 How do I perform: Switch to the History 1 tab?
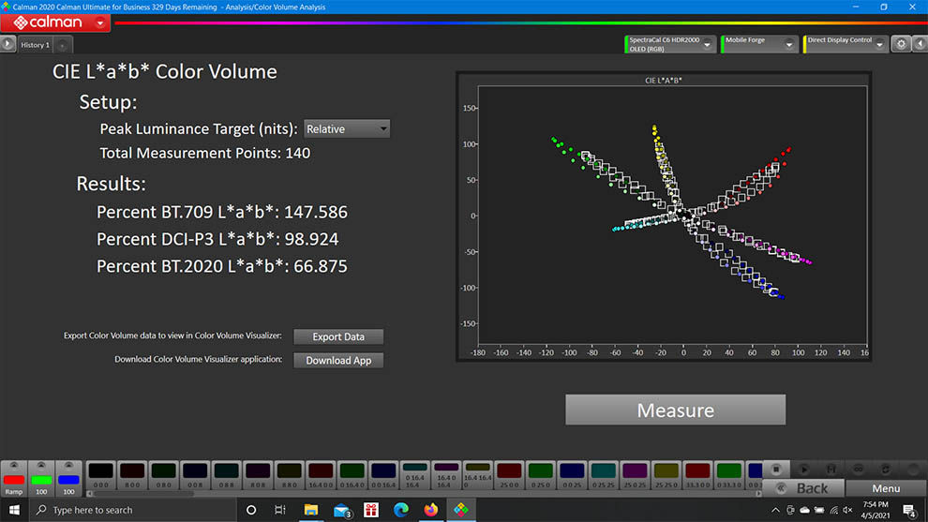pyautogui.click(x=35, y=45)
